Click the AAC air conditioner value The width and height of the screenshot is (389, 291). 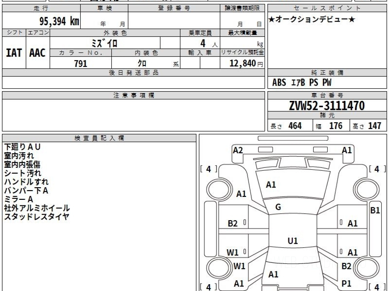pyautogui.click(x=38, y=53)
